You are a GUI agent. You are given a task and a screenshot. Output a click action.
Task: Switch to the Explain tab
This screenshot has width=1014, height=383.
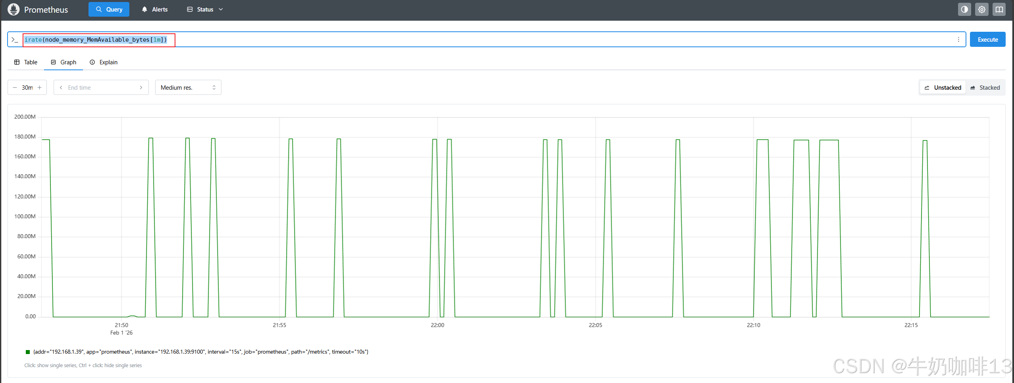104,62
